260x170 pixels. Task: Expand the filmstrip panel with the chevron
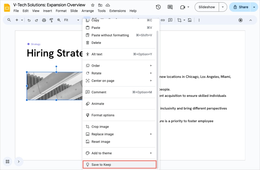pyautogui.click(x=19, y=161)
